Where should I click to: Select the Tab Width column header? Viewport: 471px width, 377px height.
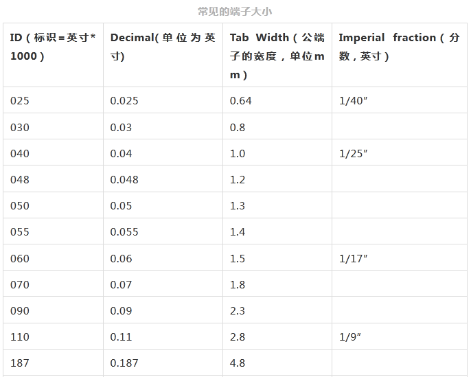coord(277,56)
